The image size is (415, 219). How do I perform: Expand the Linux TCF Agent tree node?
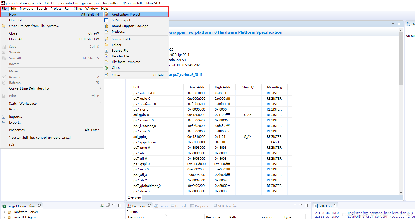[x=4, y=217]
